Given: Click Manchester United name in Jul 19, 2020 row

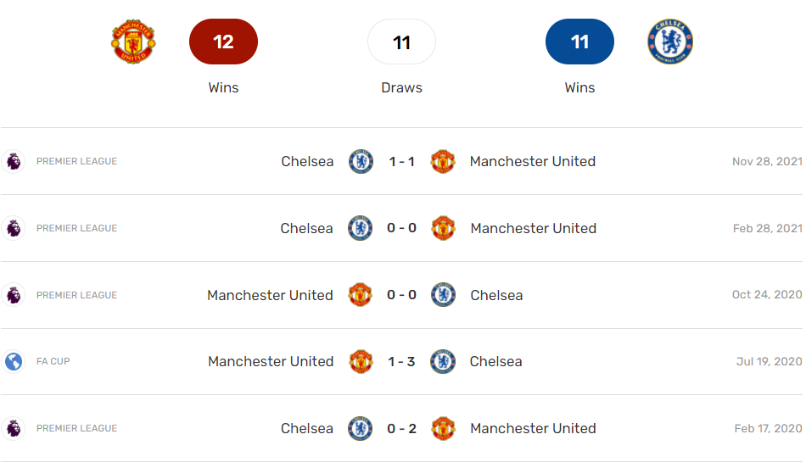Looking at the screenshot, I should pyautogui.click(x=271, y=362).
